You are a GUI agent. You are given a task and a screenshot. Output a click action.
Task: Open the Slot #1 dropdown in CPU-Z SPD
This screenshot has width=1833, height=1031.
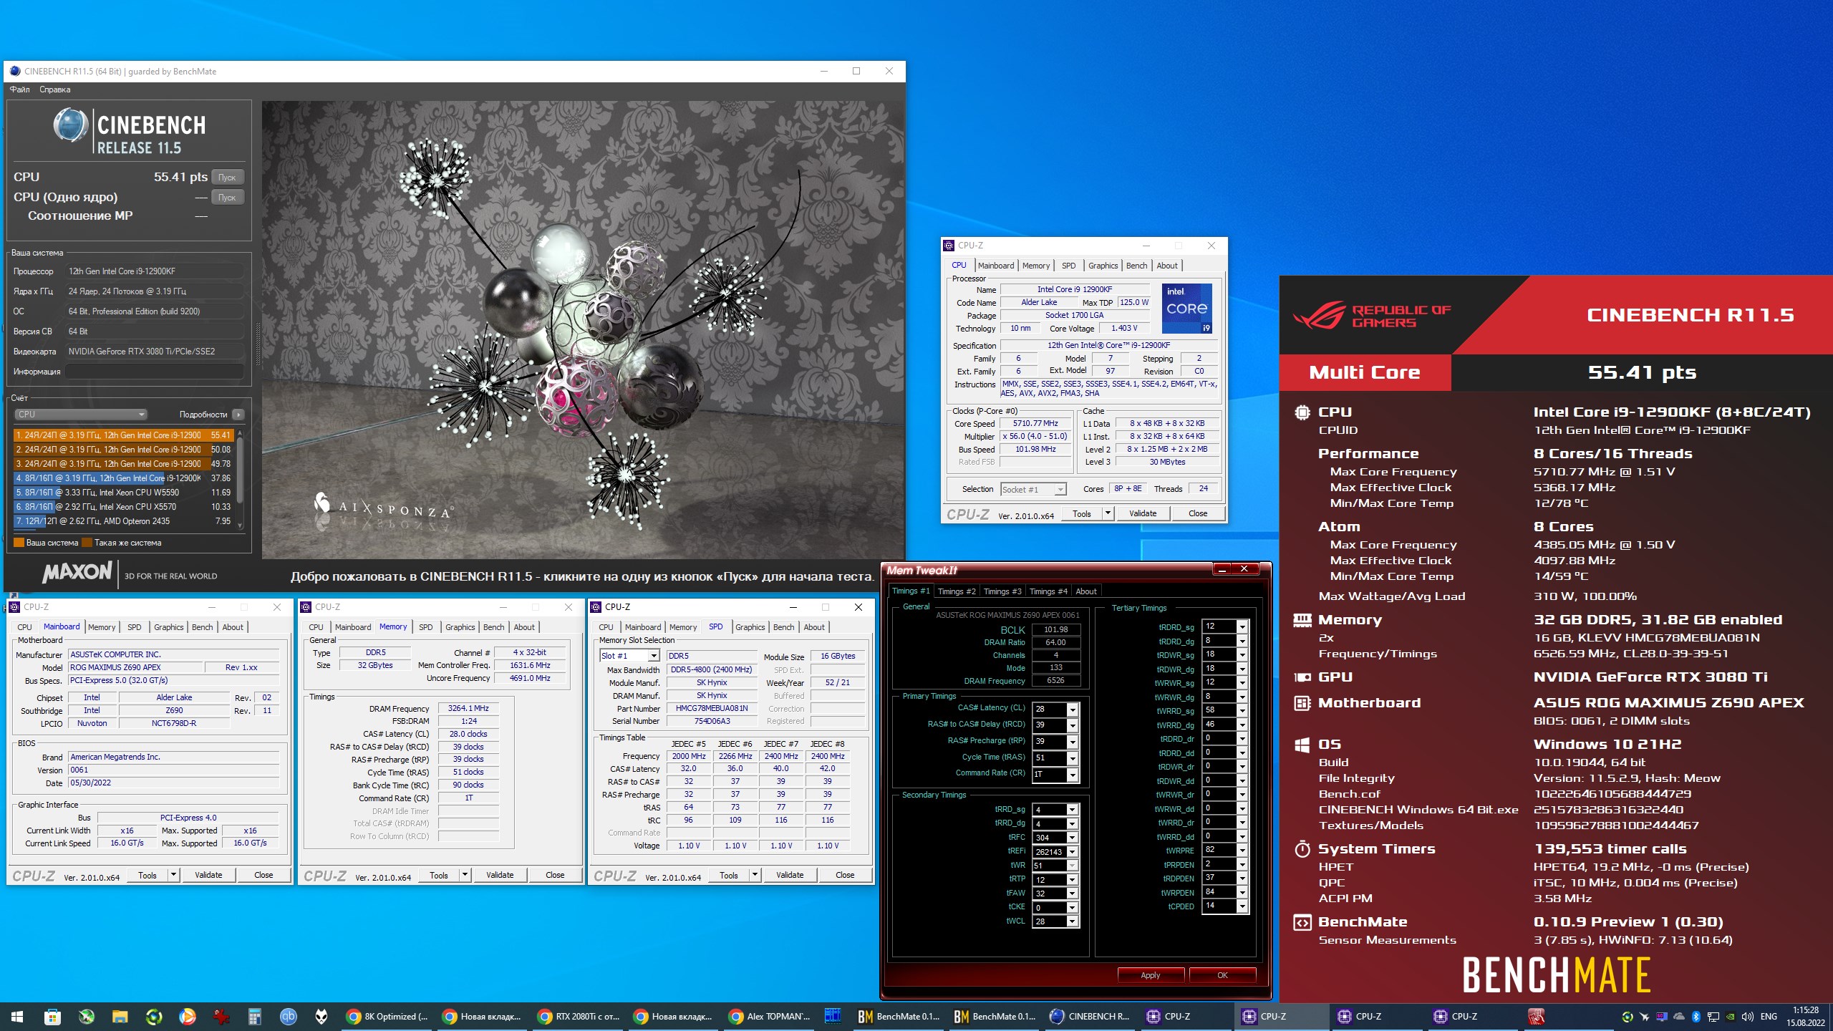coord(654,656)
